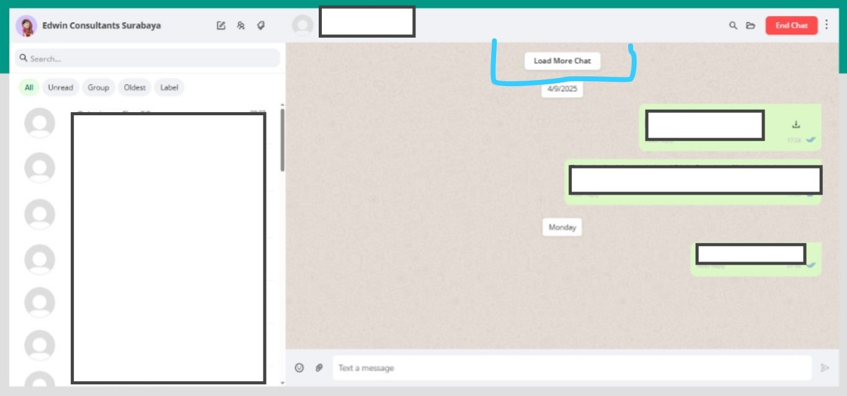The image size is (847, 396).
Task: Select the All filter tab
Action: pos(29,87)
